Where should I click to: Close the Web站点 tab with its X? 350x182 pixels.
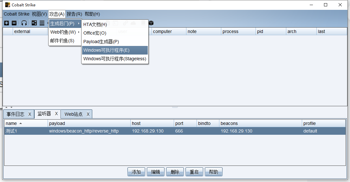[88, 114]
